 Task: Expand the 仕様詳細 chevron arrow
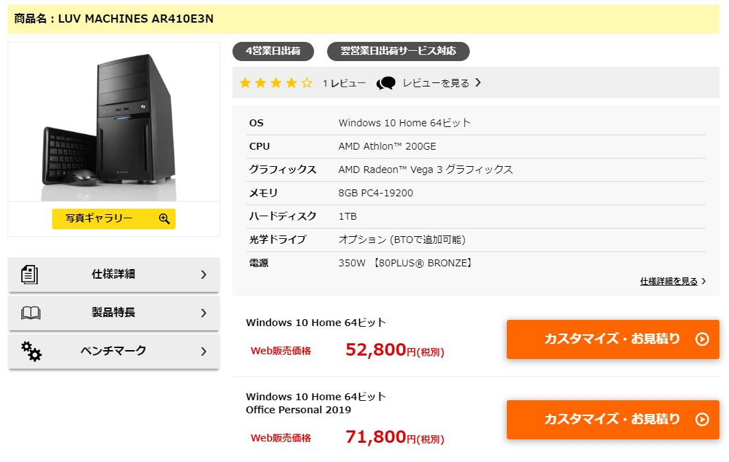(x=203, y=275)
